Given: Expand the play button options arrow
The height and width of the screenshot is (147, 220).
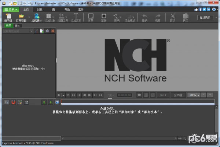Looking at the screenshot, I should (63, 95).
